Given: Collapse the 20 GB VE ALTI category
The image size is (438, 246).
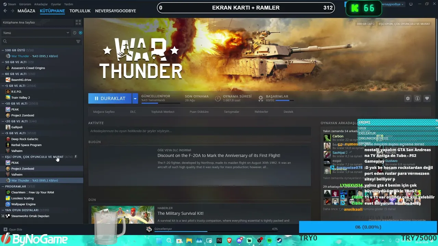Looking at the screenshot, I should click(3, 121).
